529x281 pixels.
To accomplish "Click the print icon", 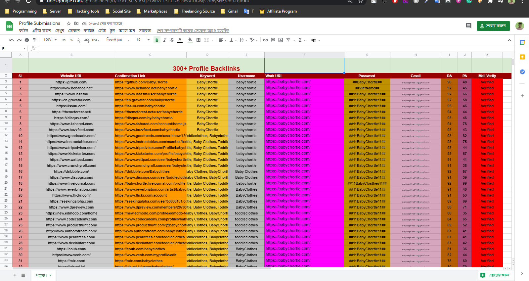I will pyautogui.click(x=27, y=40).
